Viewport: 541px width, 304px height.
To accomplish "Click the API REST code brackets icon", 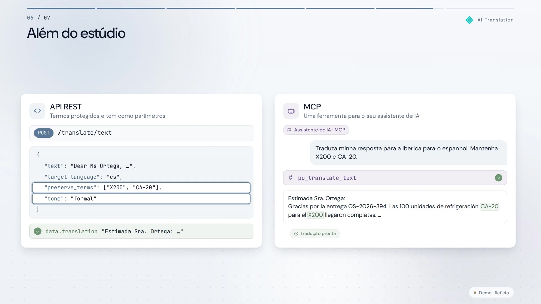I will tap(37, 111).
